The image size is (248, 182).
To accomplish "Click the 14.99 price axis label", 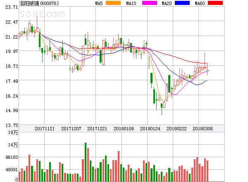I will click(12, 110).
